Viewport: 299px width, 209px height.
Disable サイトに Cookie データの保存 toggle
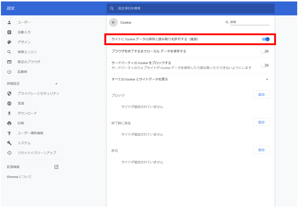(x=265, y=39)
